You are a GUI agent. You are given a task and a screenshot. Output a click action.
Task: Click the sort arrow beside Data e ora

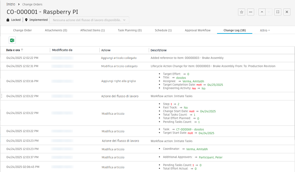[22, 50]
